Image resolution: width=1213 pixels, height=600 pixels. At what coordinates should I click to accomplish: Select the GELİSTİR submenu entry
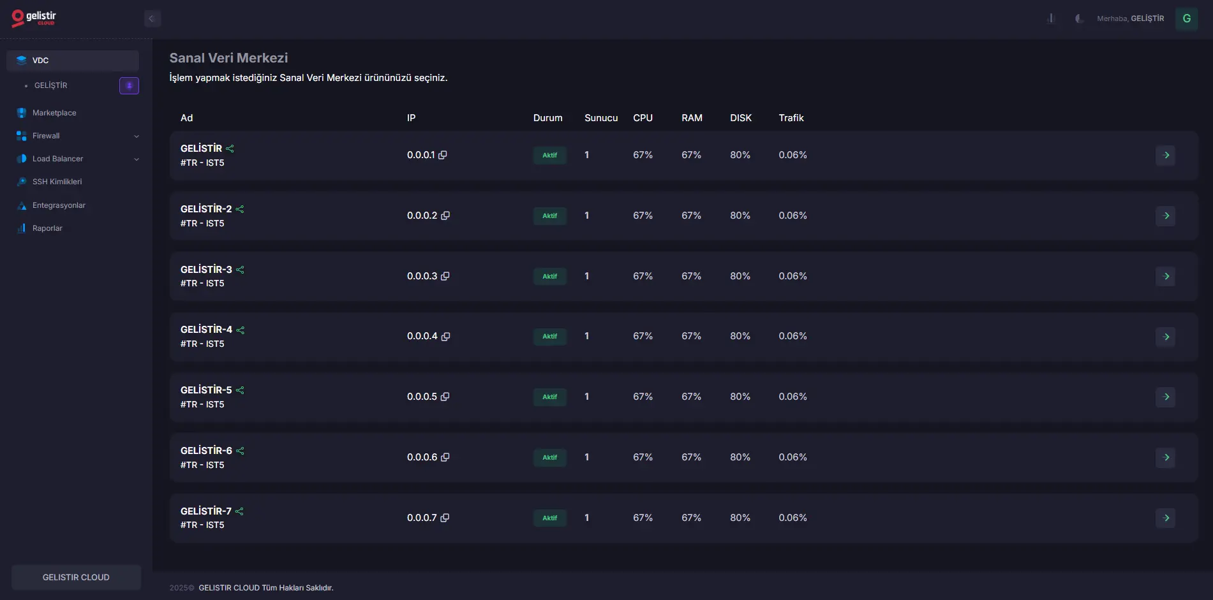pos(51,85)
